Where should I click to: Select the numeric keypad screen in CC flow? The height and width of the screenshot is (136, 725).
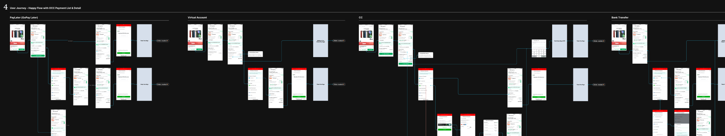point(539,48)
